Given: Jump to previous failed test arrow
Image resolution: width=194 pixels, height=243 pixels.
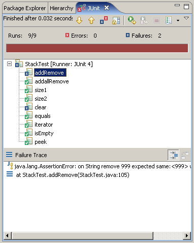Looking at the screenshot, I should pyautogui.click(x=91, y=20).
